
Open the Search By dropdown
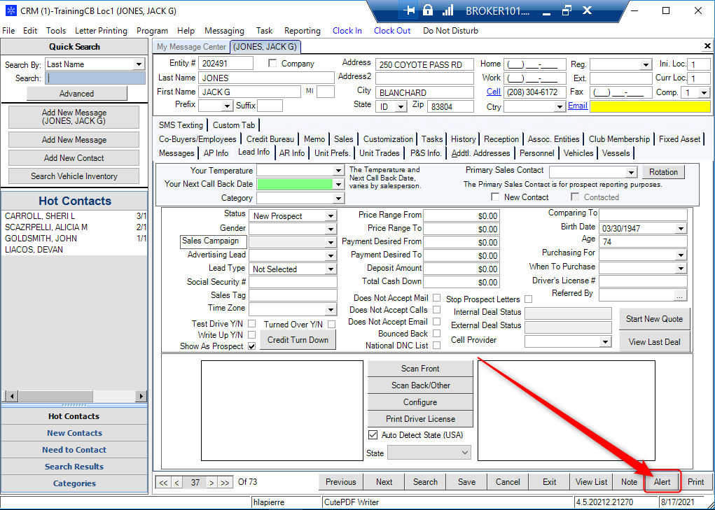pos(139,64)
